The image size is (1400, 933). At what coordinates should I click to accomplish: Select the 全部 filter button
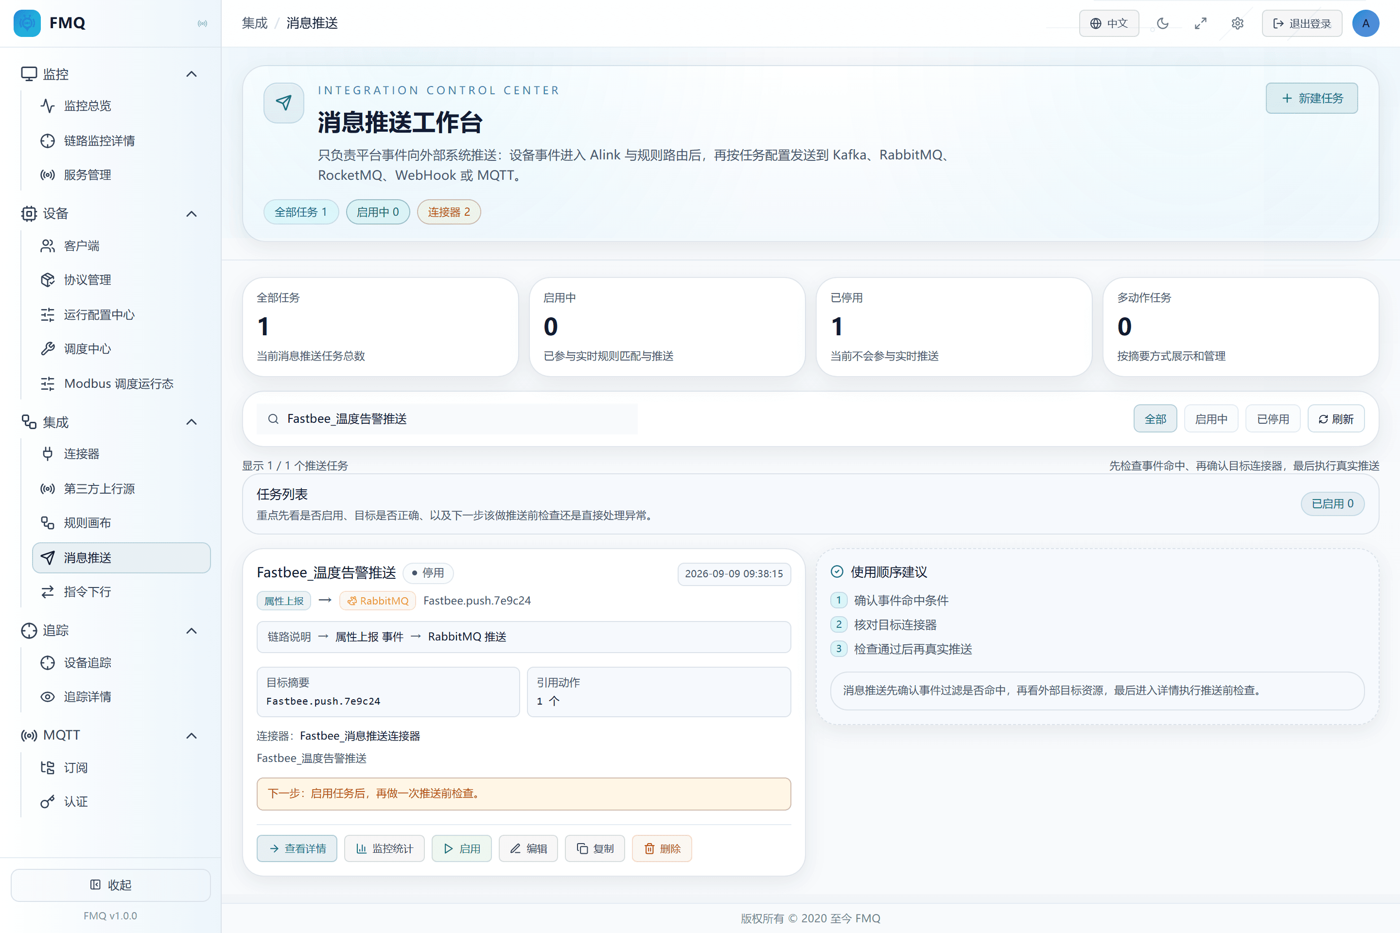pyautogui.click(x=1155, y=419)
